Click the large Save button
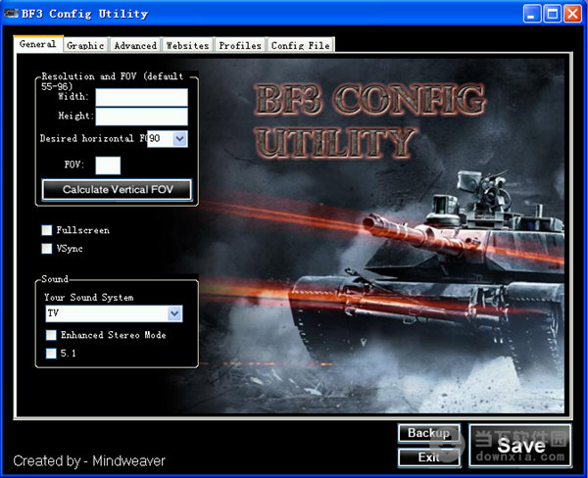The height and width of the screenshot is (478, 588). (520, 446)
